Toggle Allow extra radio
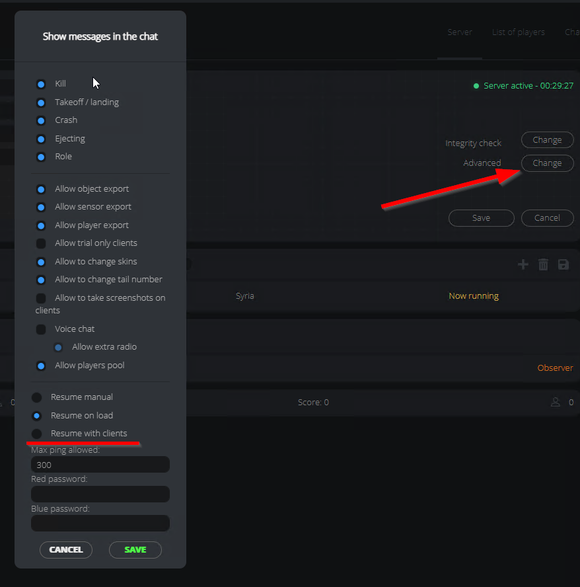The width and height of the screenshot is (580, 587). pos(58,348)
